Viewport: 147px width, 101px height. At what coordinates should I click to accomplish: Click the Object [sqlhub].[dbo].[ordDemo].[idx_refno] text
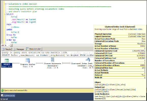(x=110, y=85)
